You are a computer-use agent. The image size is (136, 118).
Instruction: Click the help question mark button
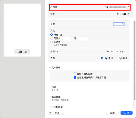click(50, 113)
